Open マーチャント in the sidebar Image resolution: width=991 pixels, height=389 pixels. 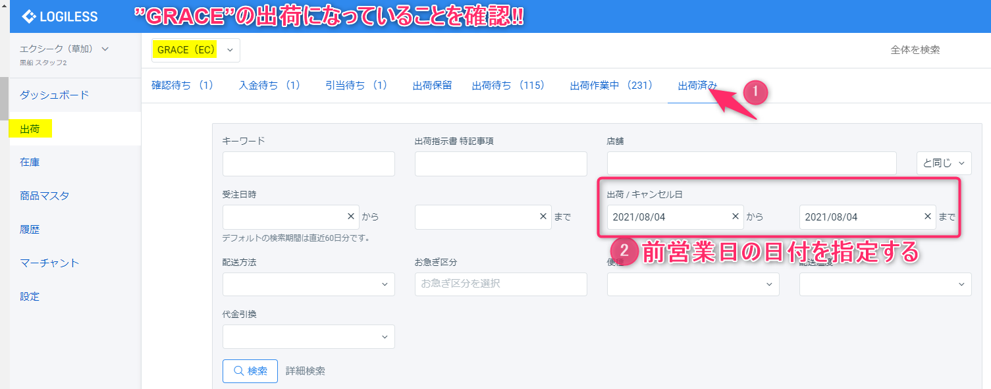(x=49, y=263)
